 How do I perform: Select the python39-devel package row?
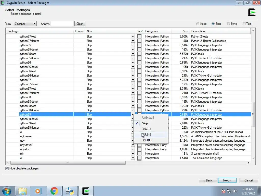128,119
